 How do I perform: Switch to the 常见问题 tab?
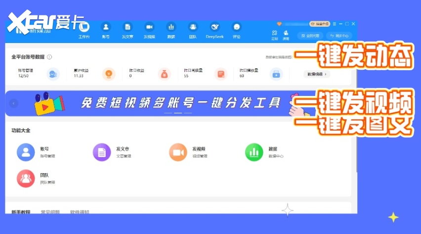[x=50, y=212]
